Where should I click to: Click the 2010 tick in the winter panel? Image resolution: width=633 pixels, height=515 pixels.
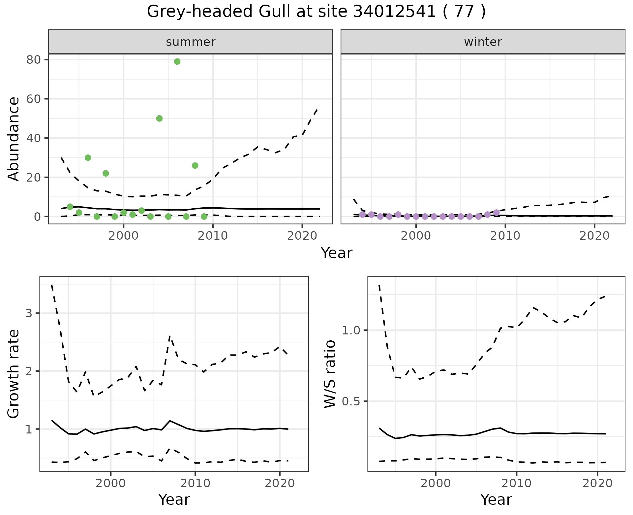pyautogui.click(x=505, y=236)
